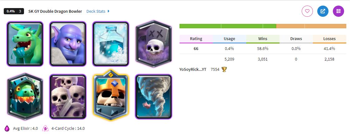Click the Usage column header
This screenshot has width=350, height=136.
coord(229,39)
